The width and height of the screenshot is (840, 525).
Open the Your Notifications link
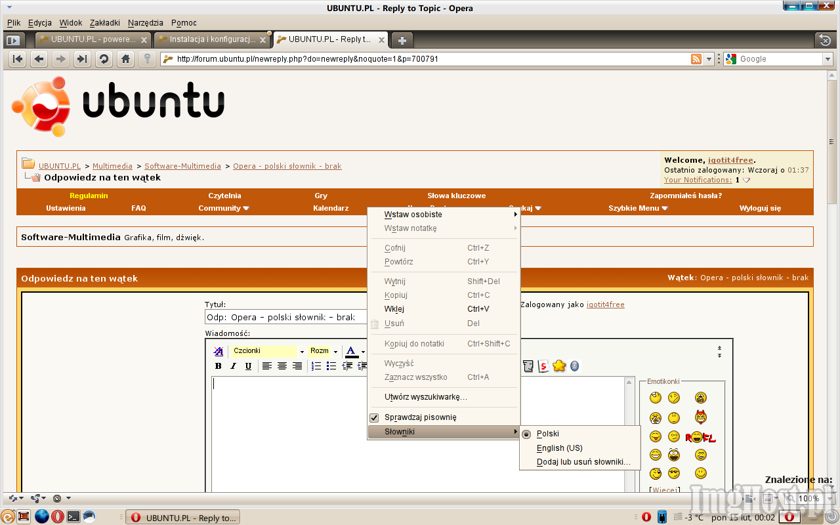(698, 180)
